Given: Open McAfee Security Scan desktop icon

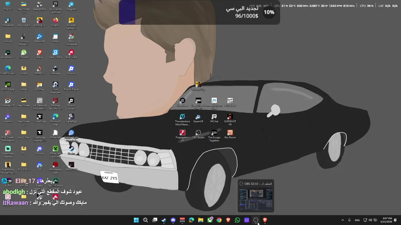Looking at the screenshot, I should click(55, 104).
